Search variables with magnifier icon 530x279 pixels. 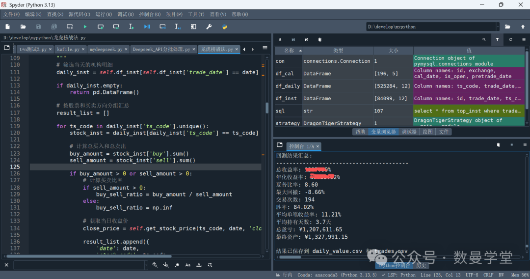[x=484, y=39]
